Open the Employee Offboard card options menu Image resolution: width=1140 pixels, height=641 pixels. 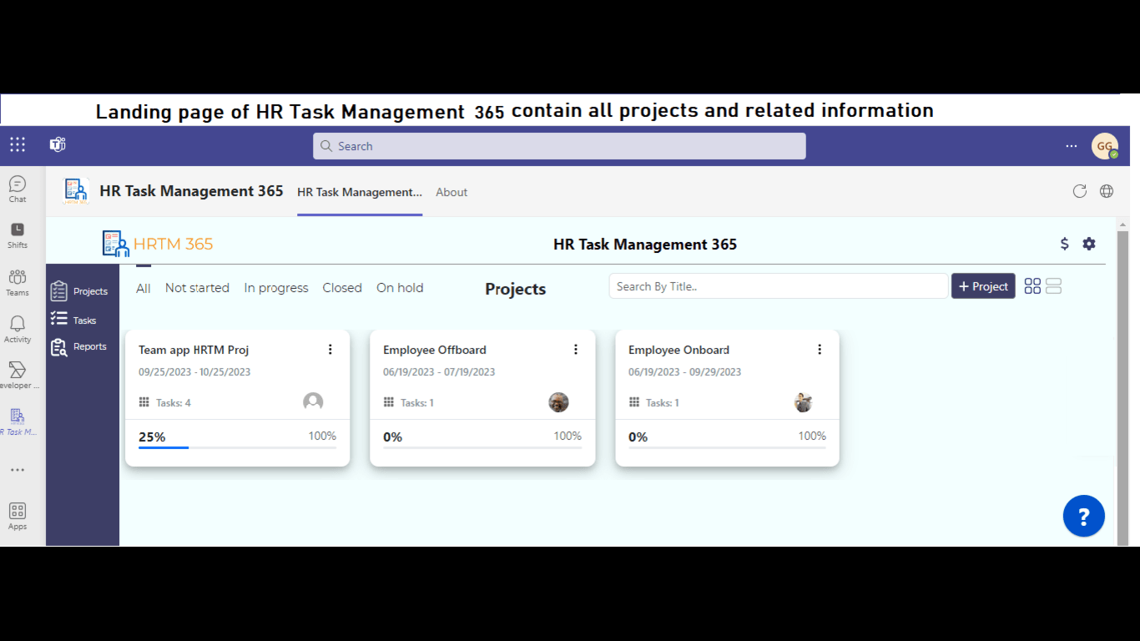tap(576, 350)
